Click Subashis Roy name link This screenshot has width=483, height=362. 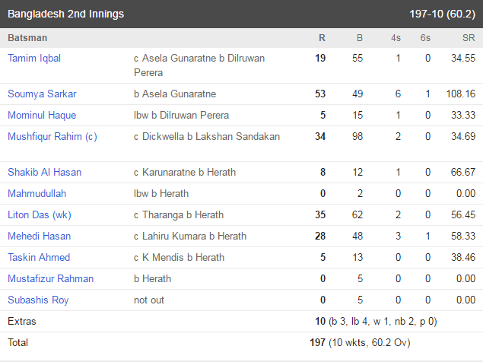pos(38,300)
